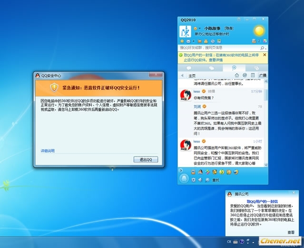Open system settings gear icon
Image resolution: width=304 pixels, height=248 pixels.
click(x=193, y=180)
